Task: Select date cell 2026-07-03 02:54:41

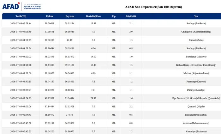Action: (21, 115)
